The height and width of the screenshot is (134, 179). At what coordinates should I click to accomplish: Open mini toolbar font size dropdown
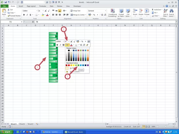(x=69, y=41)
